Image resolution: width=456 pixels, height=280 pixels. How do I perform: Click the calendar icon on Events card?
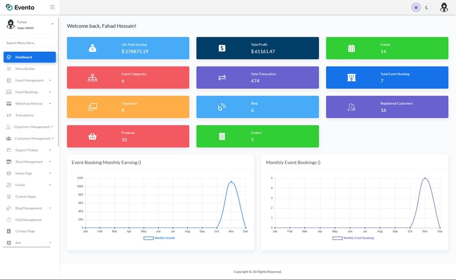point(351,48)
